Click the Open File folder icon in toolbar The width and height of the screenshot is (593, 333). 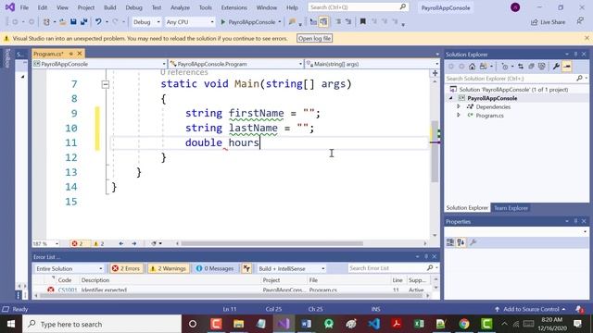(x=63, y=22)
